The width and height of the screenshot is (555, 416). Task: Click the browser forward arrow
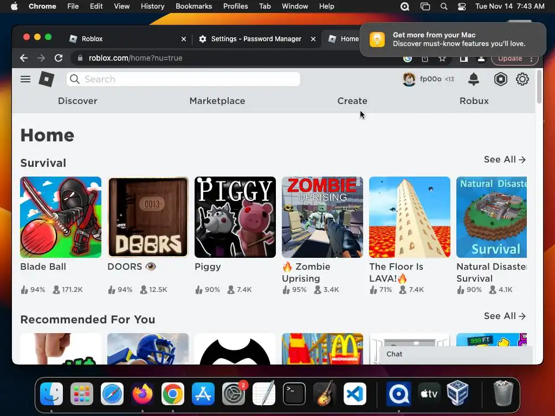pos(41,58)
